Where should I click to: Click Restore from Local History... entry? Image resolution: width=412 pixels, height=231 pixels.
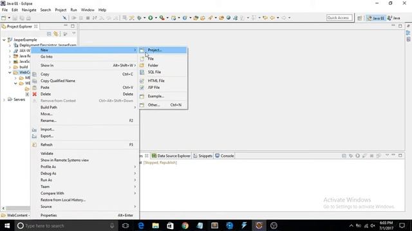point(85,200)
